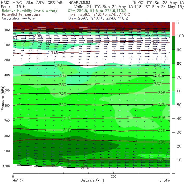Click the colorbar '70' label
Viewport: 185px width, 185px height.
(x=179, y=77)
